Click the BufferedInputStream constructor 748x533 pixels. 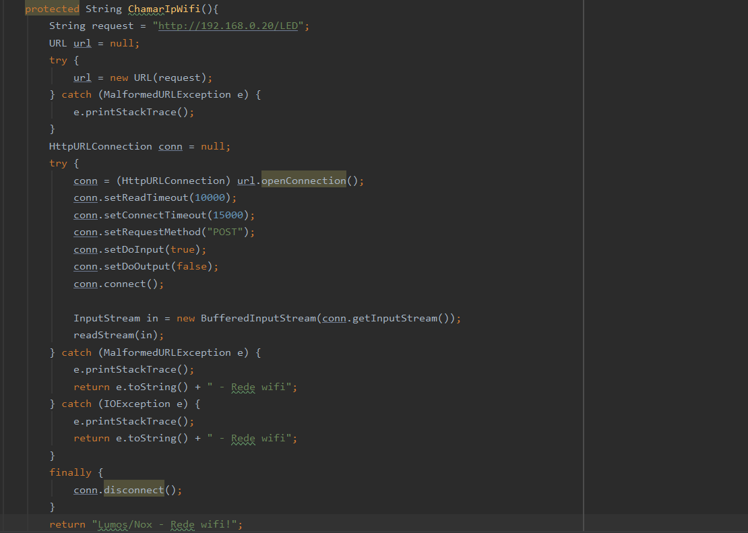coord(258,318)
